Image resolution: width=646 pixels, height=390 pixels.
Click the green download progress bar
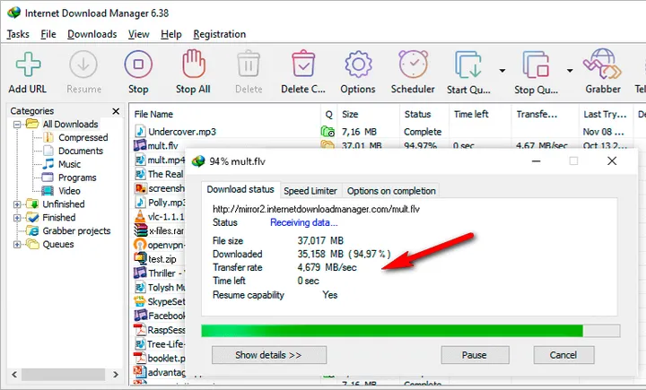(391, 331)
